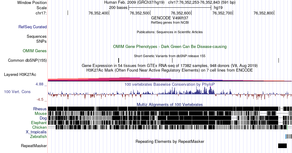Viewport: 292px width, 153px height.
Task: Click the black RepeatMasker element block
Action: pos(282,146)
